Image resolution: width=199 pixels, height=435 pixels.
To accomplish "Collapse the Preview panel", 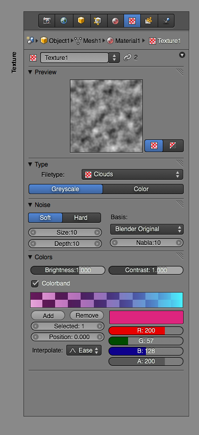I will (31, 72).
